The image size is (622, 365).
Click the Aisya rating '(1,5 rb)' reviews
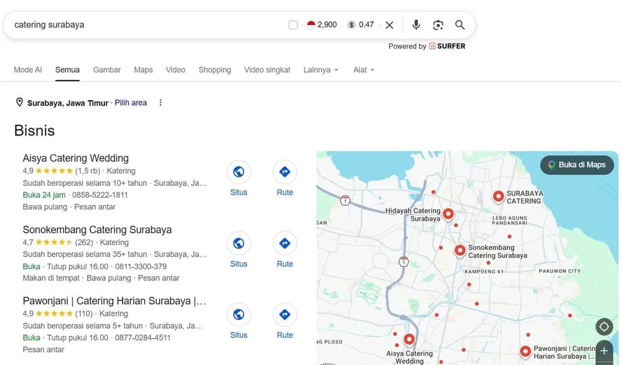point(88,171)
